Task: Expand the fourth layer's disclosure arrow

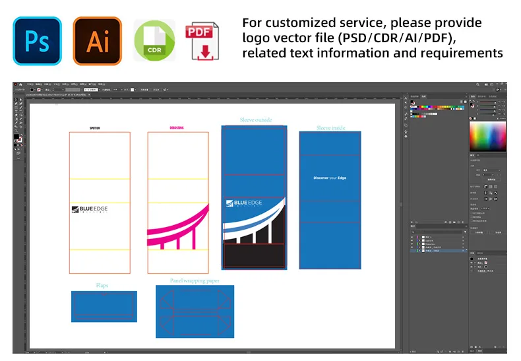Action: coord(421,247)
